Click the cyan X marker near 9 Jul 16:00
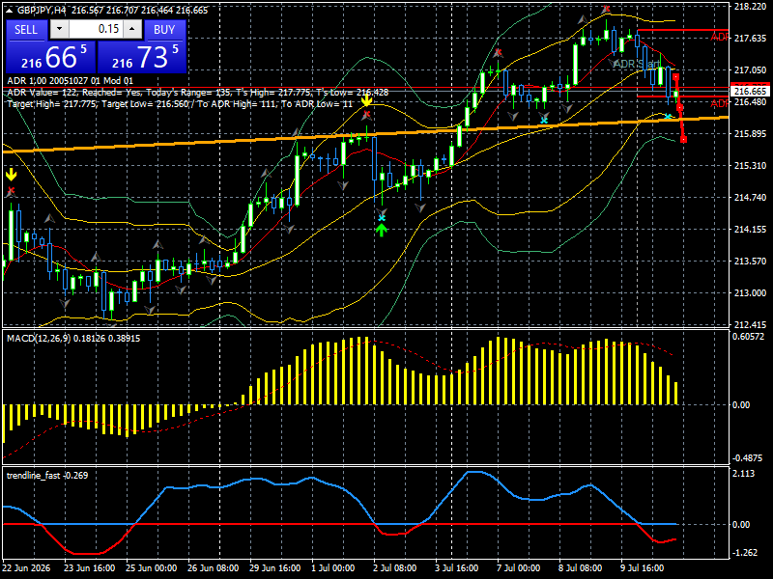Image resolution: width=773 pixels, height=579 pixels. 668,117
